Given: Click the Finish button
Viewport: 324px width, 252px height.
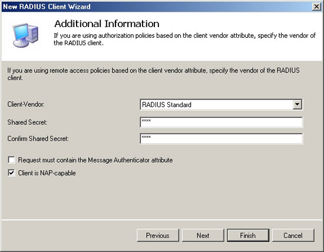Looking at the screenshot, I should click(248, 236).
